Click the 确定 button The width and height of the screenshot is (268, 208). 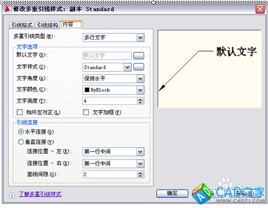point(172,194)
